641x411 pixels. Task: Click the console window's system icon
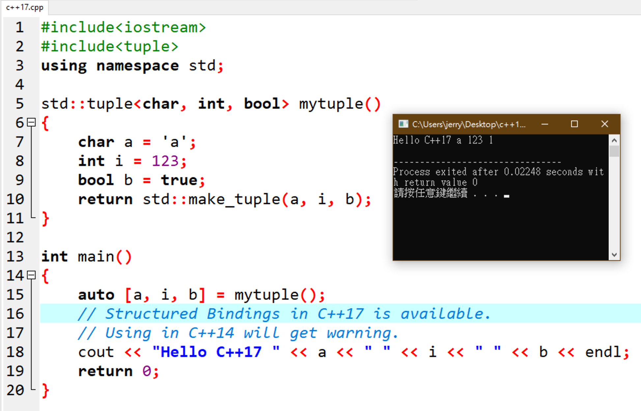click(x=403, y=124)
